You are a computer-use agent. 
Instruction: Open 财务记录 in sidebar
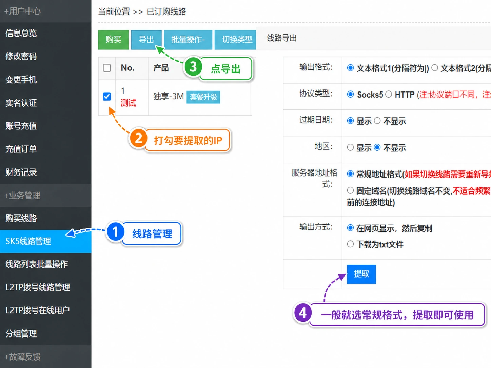point(45,172)
